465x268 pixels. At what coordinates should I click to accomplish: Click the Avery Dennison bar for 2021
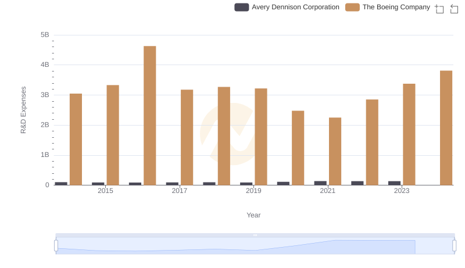tap(320, 183)
